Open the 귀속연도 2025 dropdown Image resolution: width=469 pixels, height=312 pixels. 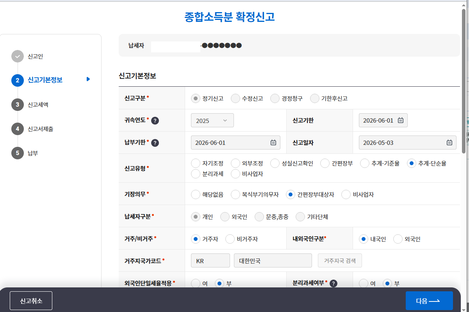pos(212,120)
